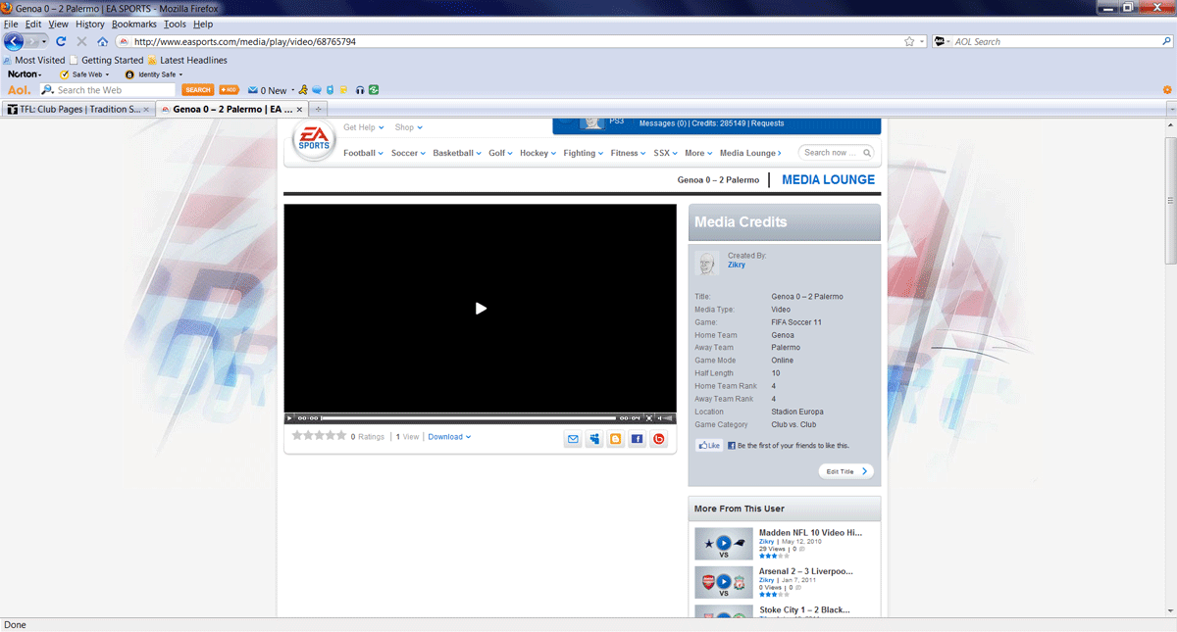The height and width of the screenshot is (632, 1177).
Task: Toggle fullscreen on the video player
Action: pos(649,418)
